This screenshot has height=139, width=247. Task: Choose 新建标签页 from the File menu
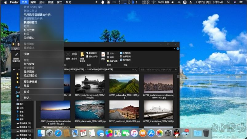(x=30, y=22)
